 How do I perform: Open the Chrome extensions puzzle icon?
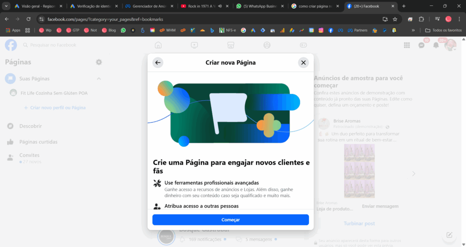click(421, 19)
